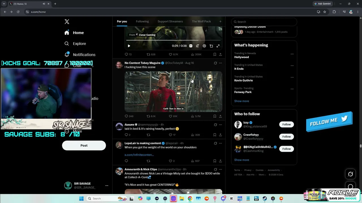Open Discord from the taskbar
362x203 pixels.
pyautogui.click(x=223, y=198)
